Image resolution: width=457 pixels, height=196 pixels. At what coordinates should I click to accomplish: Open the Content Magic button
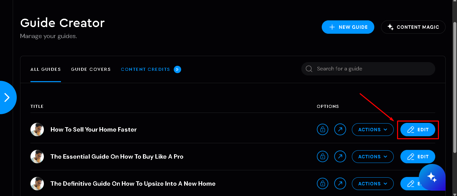coord(413,27)
